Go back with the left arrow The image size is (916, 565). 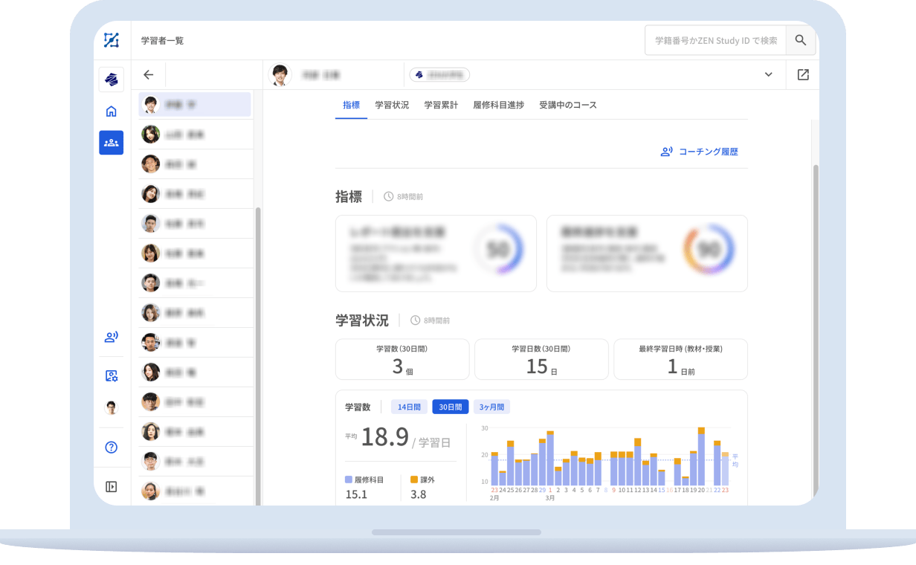(149, 75)
